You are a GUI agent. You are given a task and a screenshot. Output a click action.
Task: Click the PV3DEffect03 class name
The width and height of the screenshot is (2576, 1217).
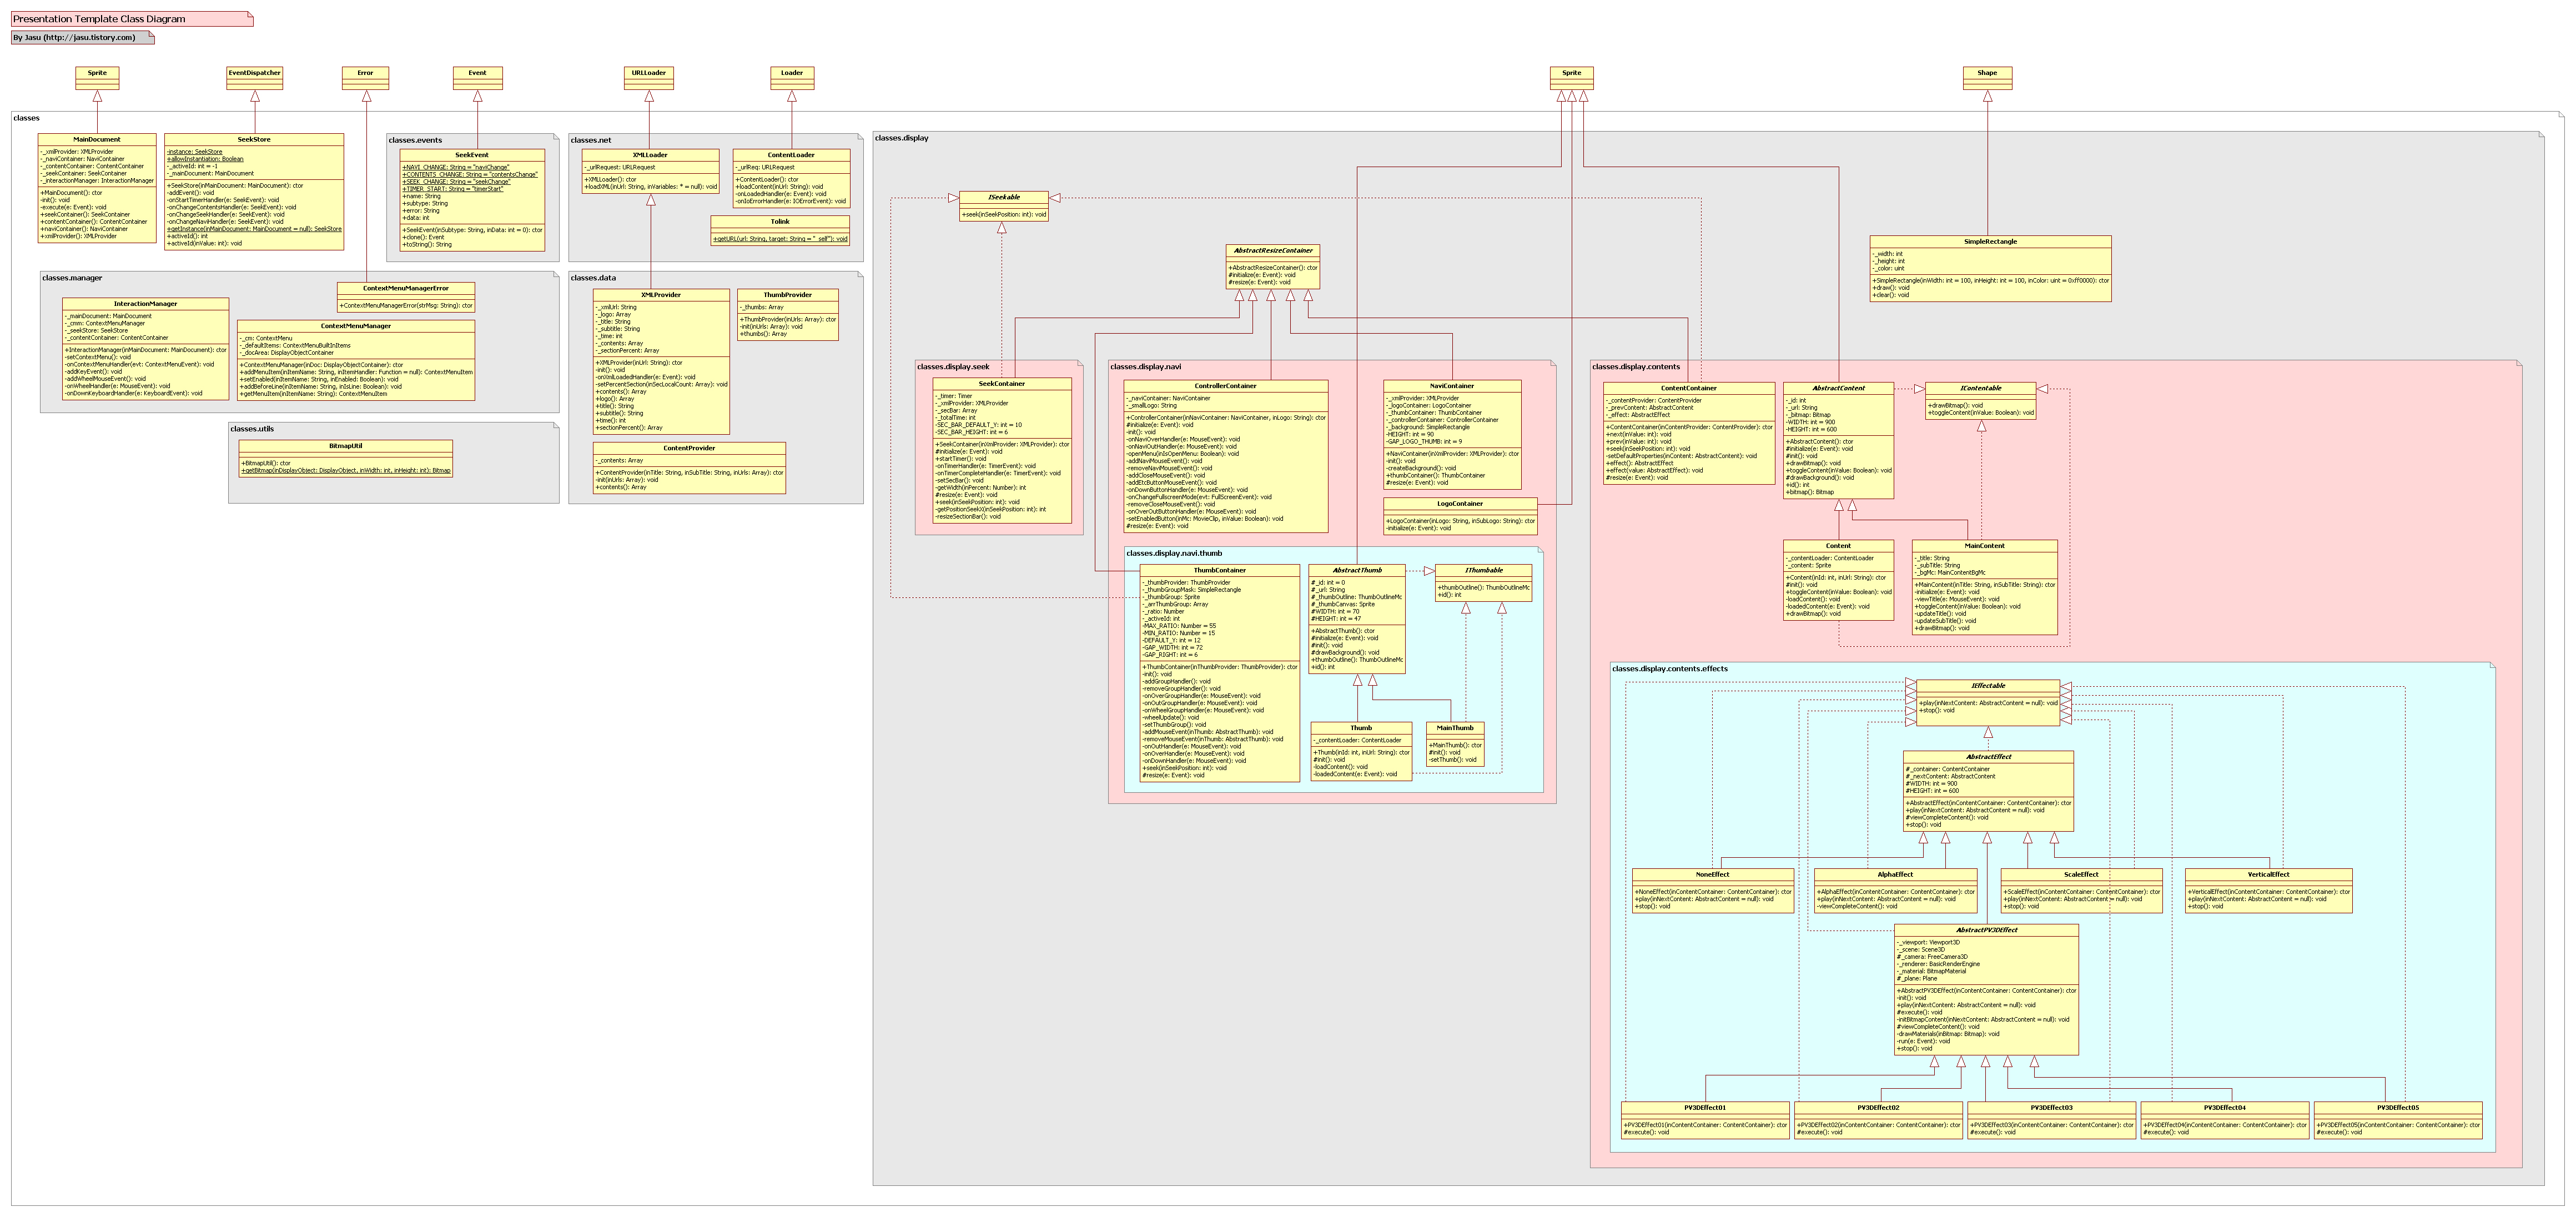[2052, 1108]
